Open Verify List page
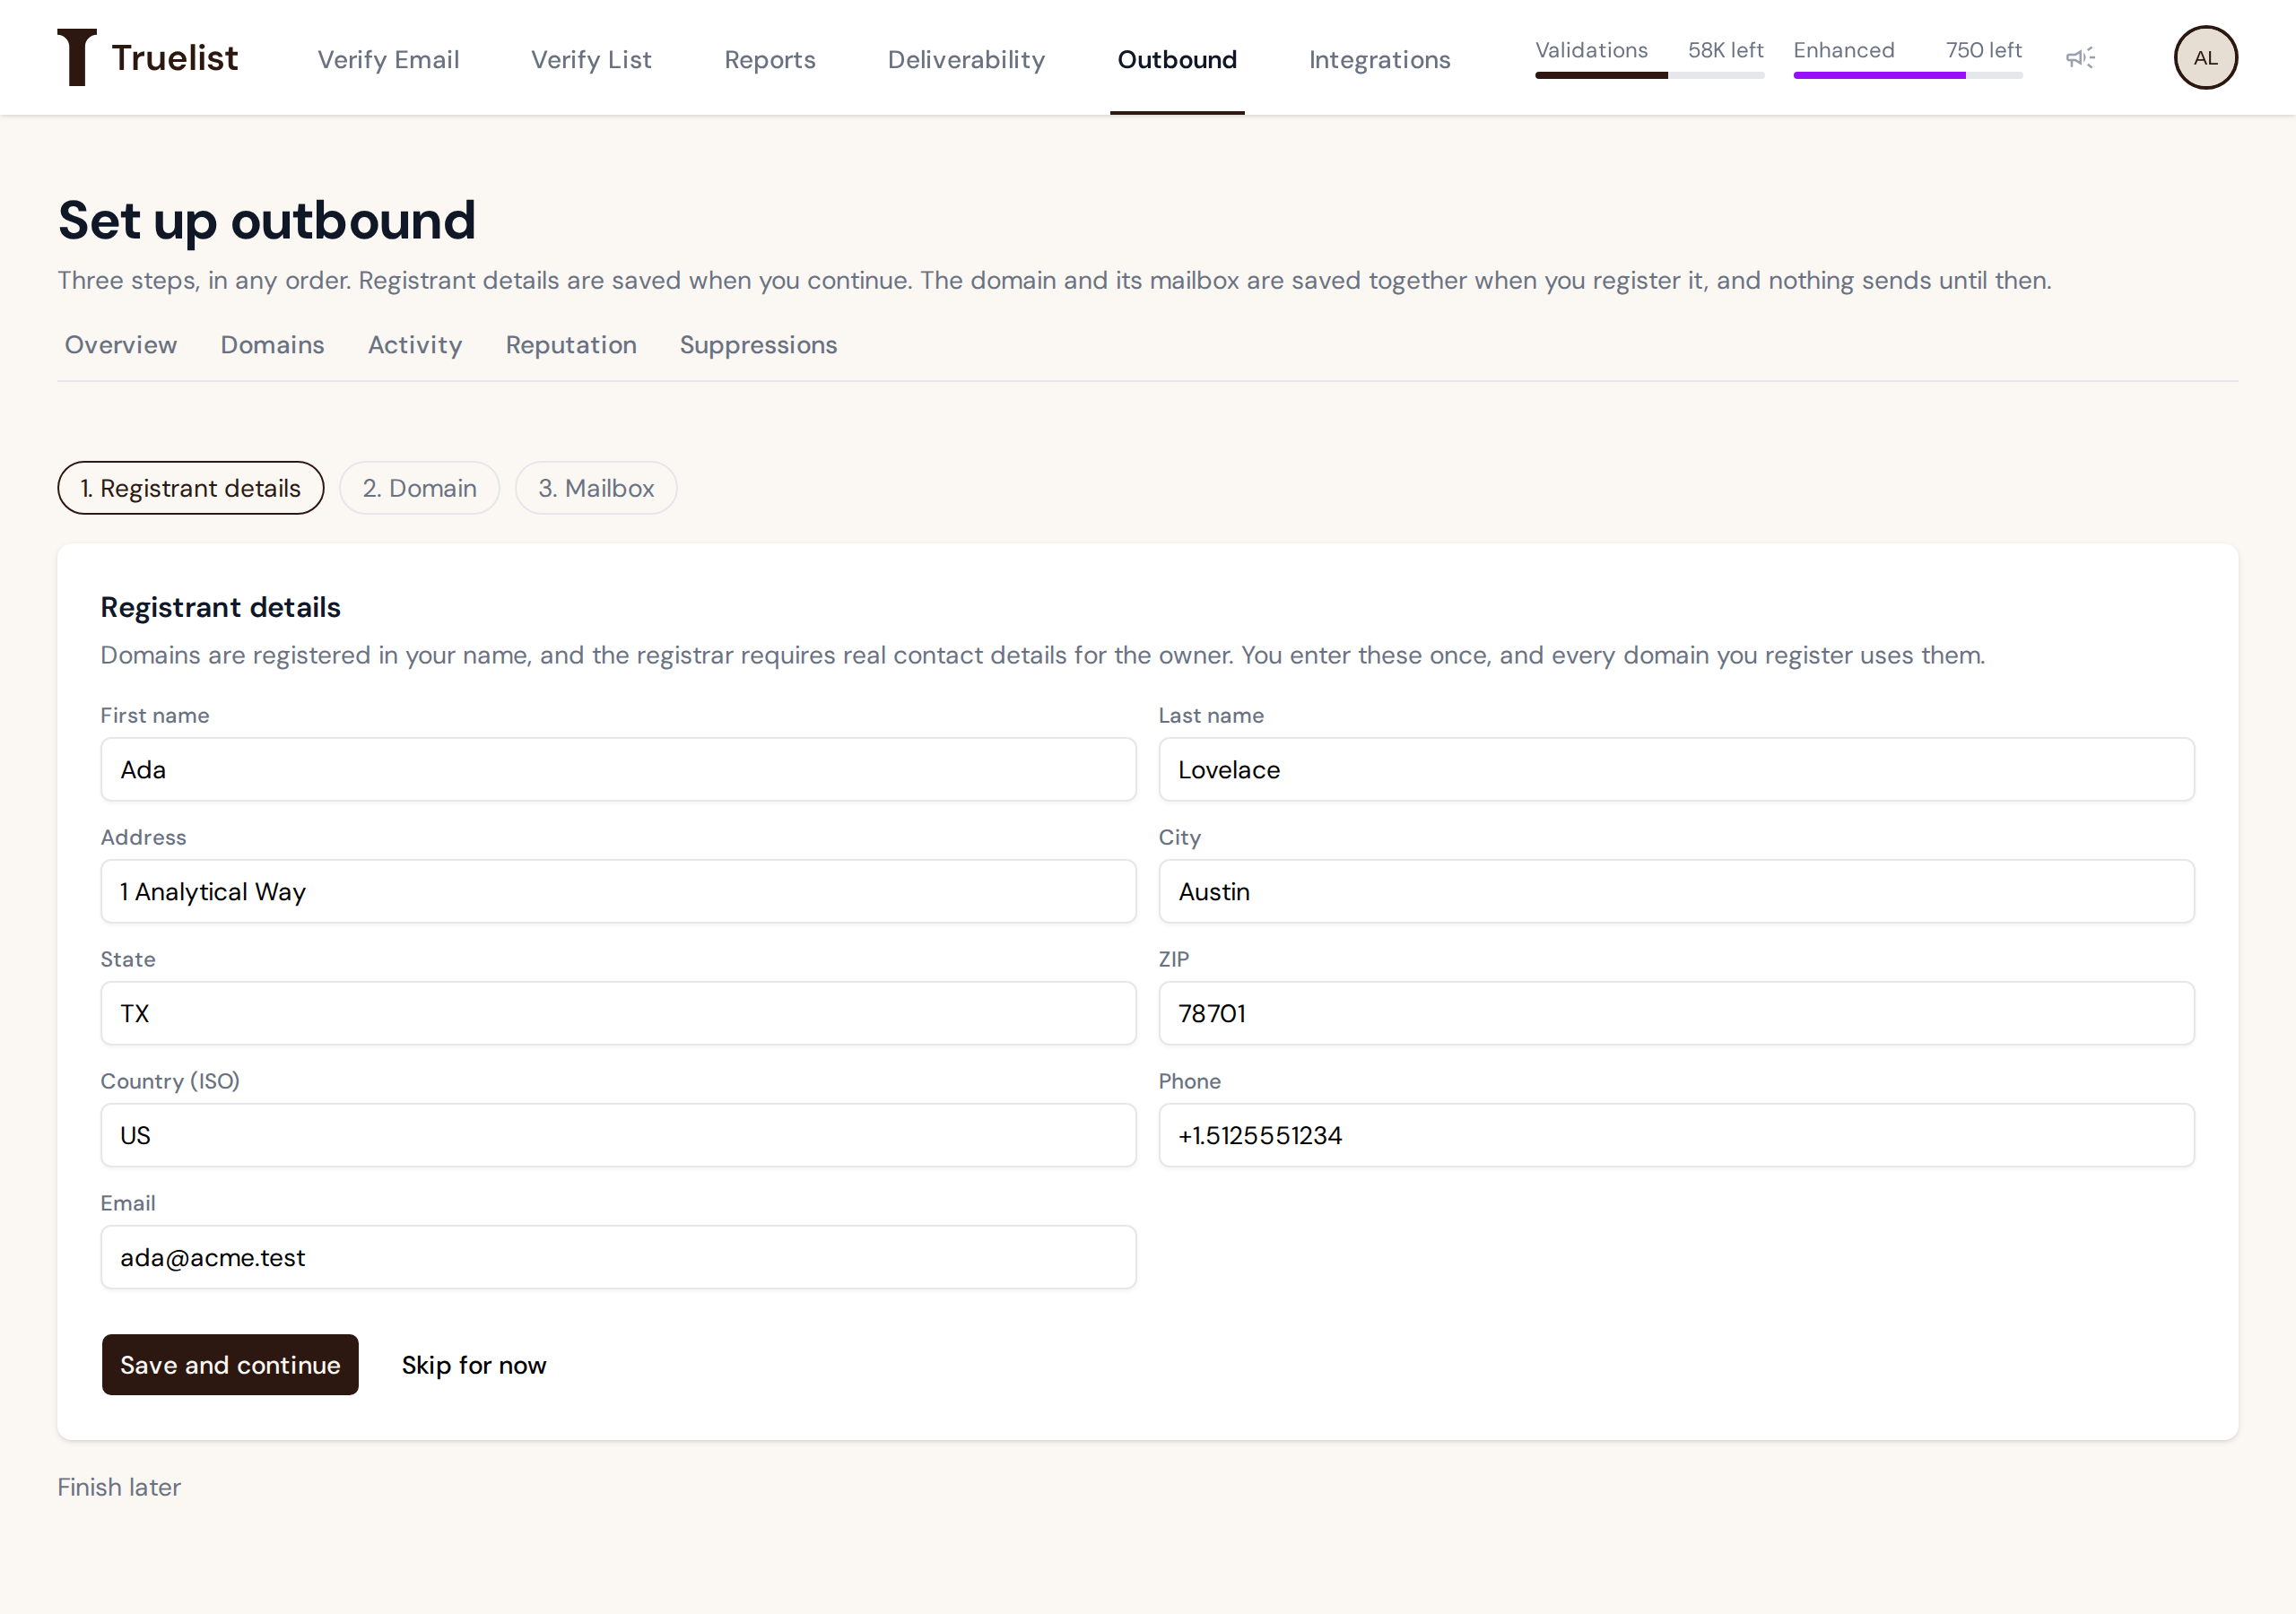Screen dimensions: 2296x1614 coord(591,59)
